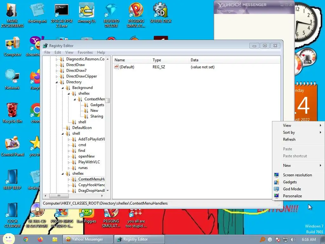This screenshot has width=325, height=244.
Task: Click the Type column header
Action: 169,60
